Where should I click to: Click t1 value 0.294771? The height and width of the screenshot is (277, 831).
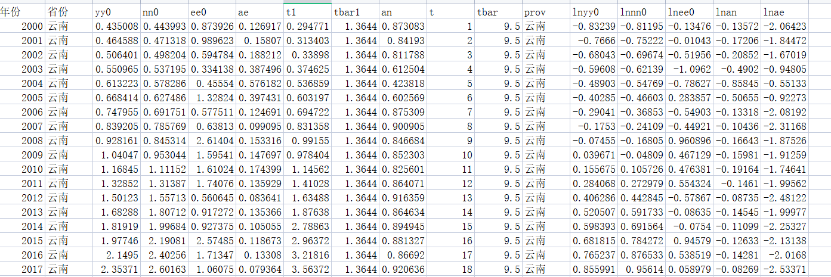coord(308,26)
